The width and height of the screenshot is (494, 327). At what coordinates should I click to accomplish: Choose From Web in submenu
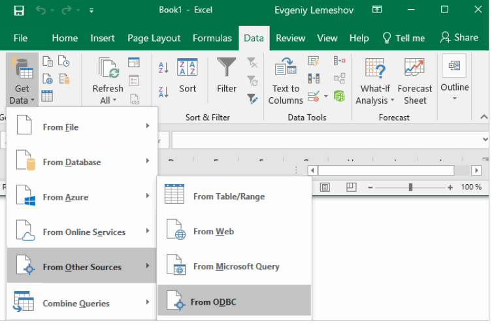[x=235, y=231]
